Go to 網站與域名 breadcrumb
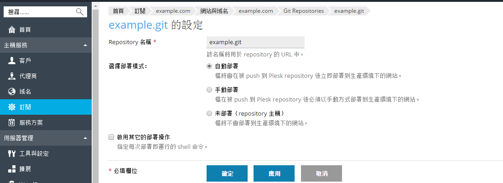 click(x=214, y=11)
